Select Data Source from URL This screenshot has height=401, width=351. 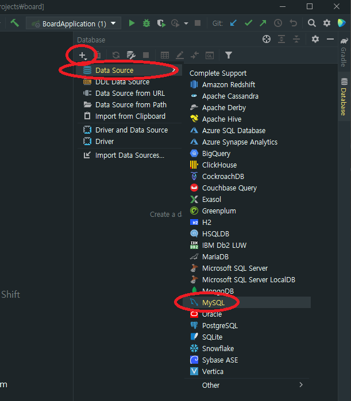click(x=130, y=94)
